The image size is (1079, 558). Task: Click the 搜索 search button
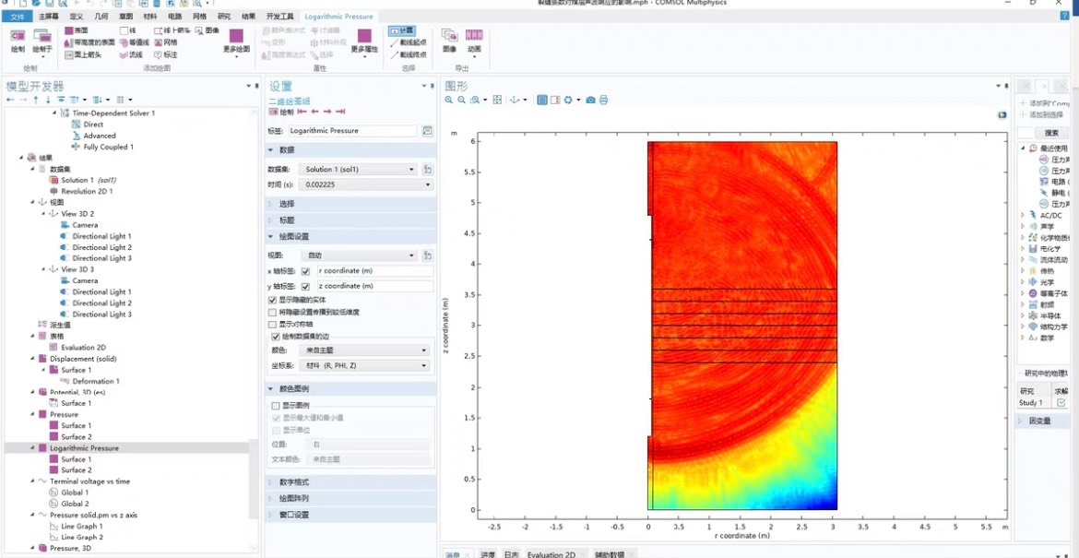tap(1051, 132)
